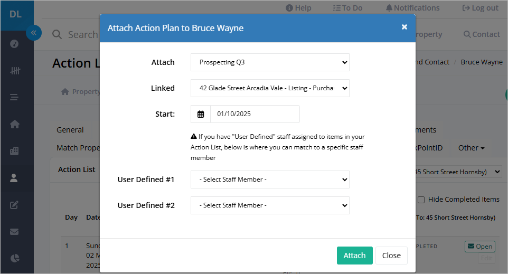
Task: Click the Search input field
Action: point(83,34)
